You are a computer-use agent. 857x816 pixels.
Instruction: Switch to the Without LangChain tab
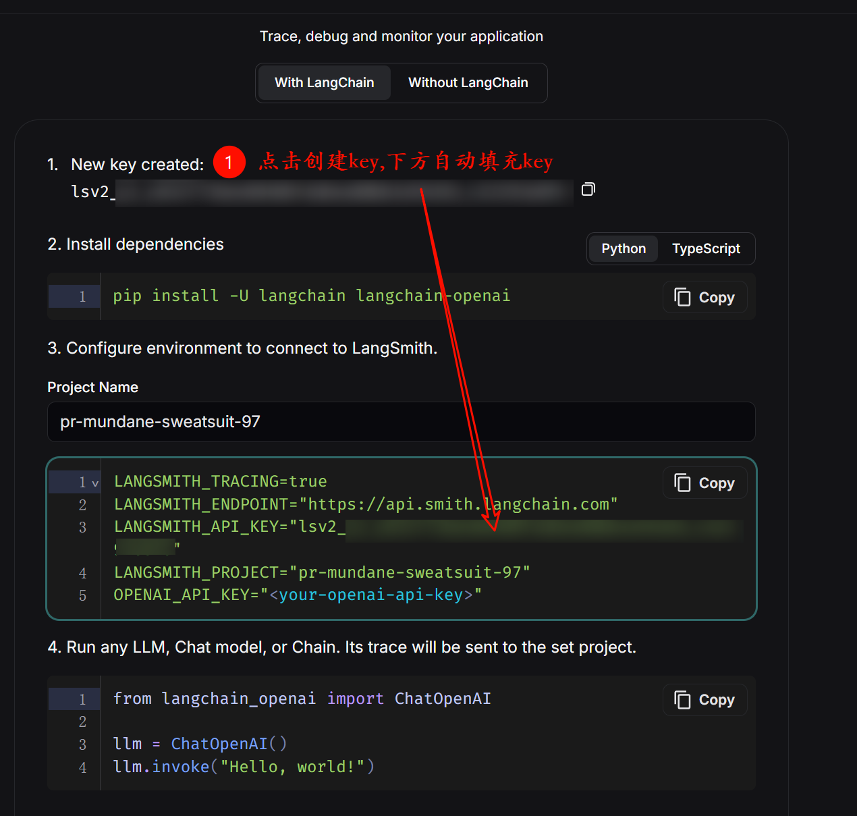point(468,83)
